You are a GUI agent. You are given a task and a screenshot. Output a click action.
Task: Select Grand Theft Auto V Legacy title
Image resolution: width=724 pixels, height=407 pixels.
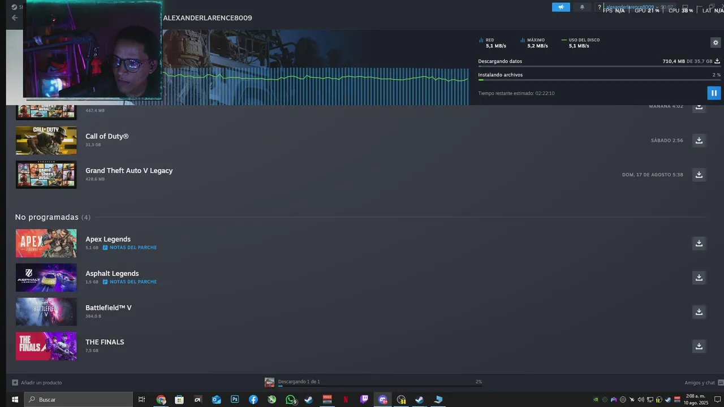(x=129, y=170)
